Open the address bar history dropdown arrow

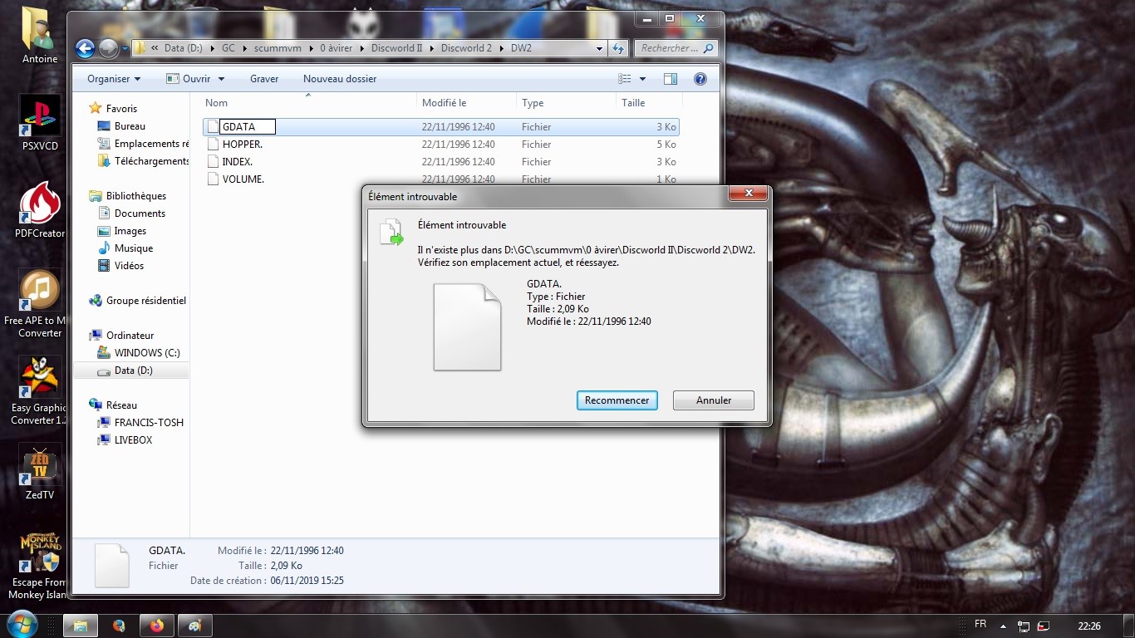click(x=600, y=48)
